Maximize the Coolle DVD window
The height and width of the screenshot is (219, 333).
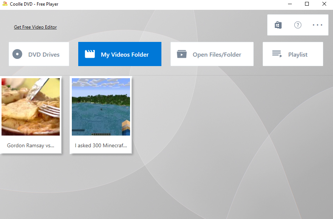(307, 4)
